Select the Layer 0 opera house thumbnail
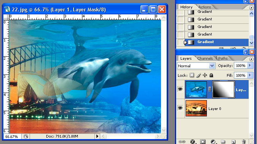Screen dimensions: 257x144 click(x=196, y=108)
